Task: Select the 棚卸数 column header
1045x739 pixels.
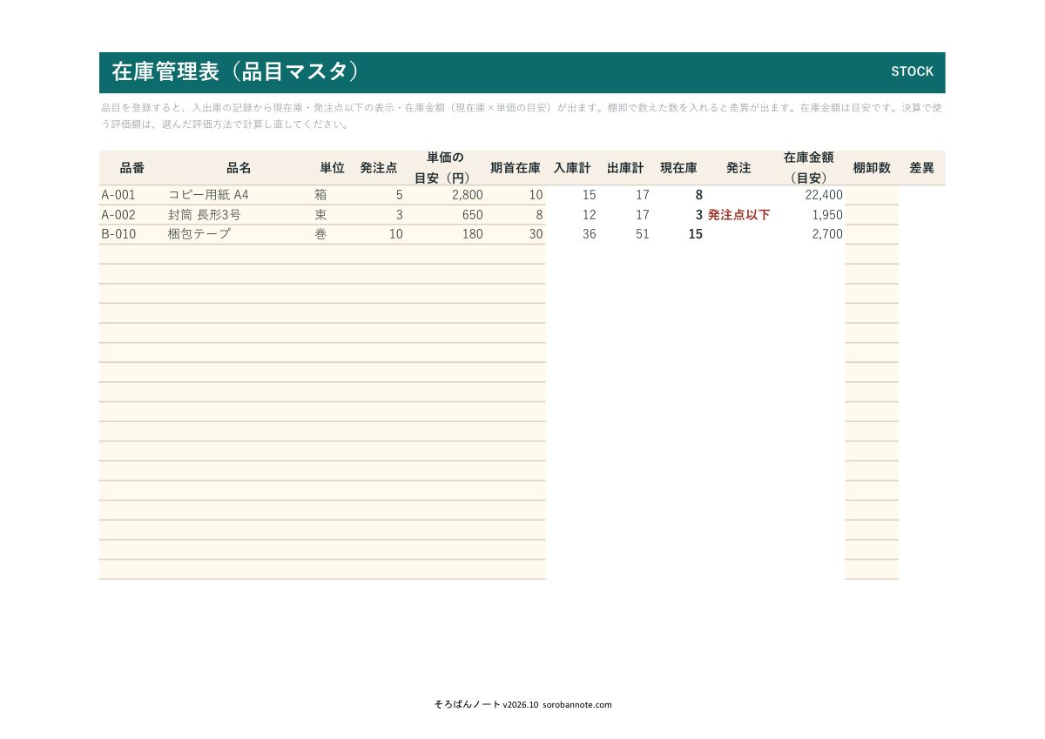Action: tap(872, 168)
